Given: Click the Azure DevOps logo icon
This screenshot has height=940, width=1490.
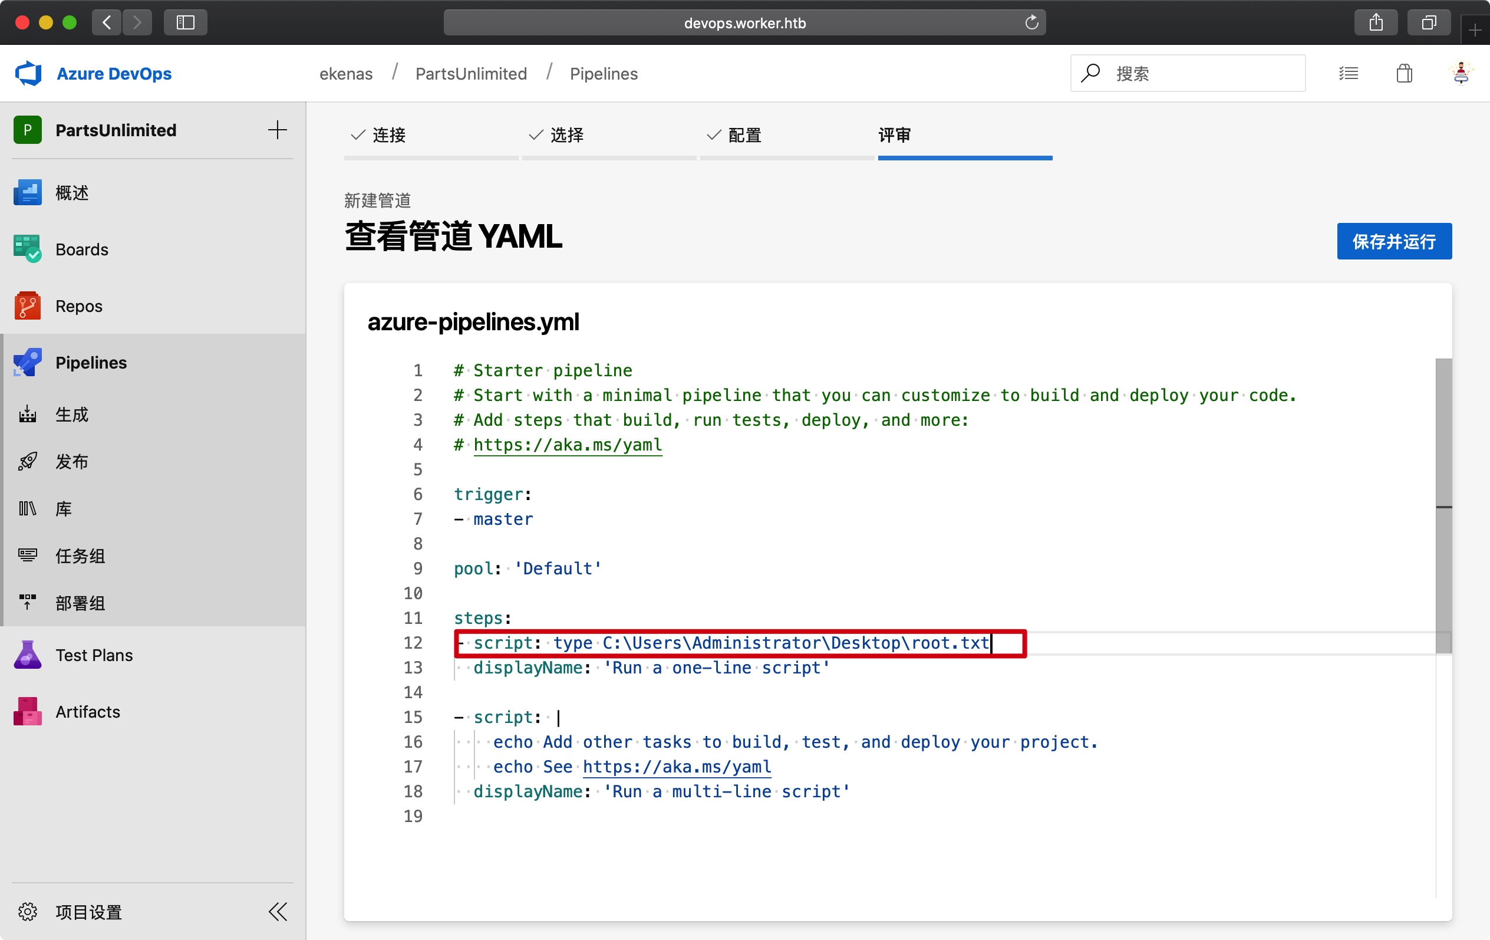Looking at the screenshot, I should (28, 74).
